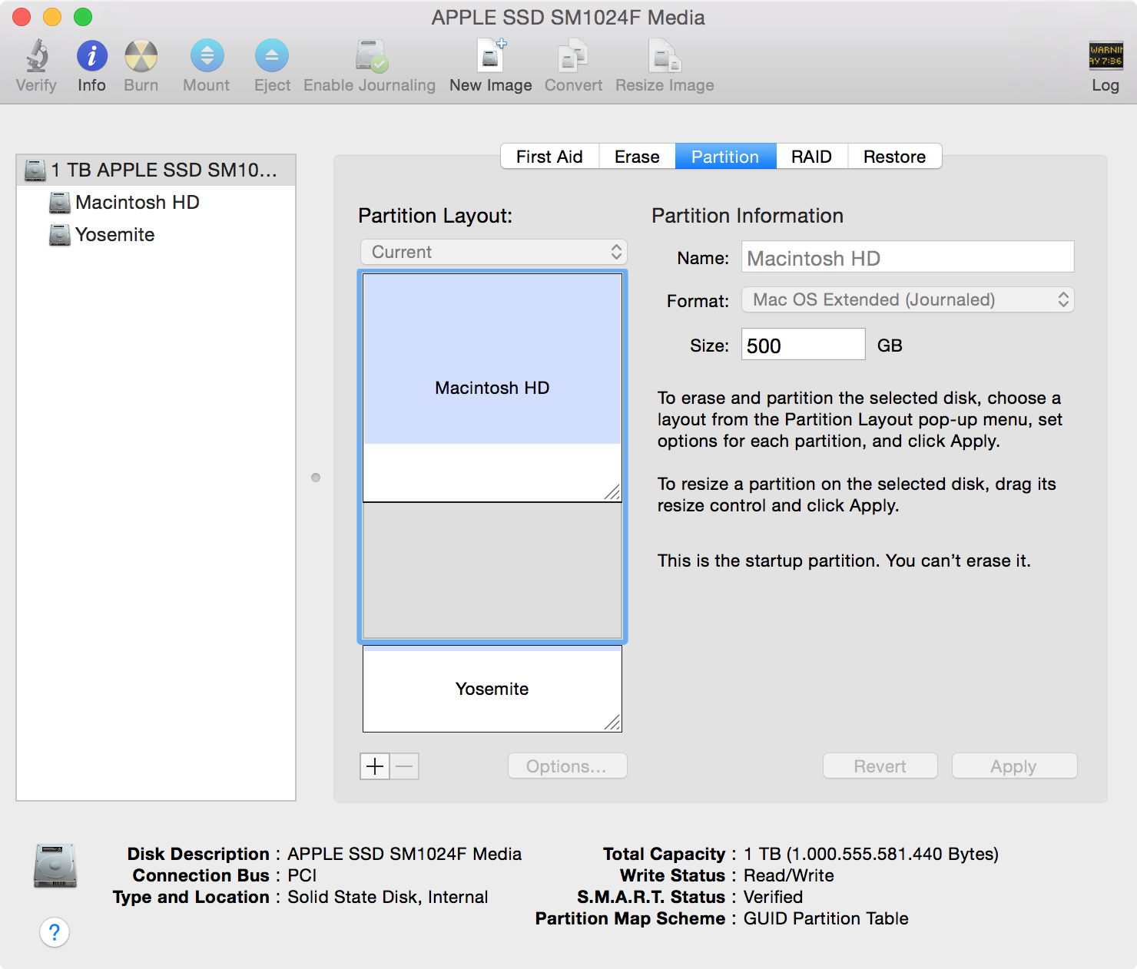This screenshot has width=1137, height=969.
Task: Click the Options... button
Action: [x=568, y=766]
